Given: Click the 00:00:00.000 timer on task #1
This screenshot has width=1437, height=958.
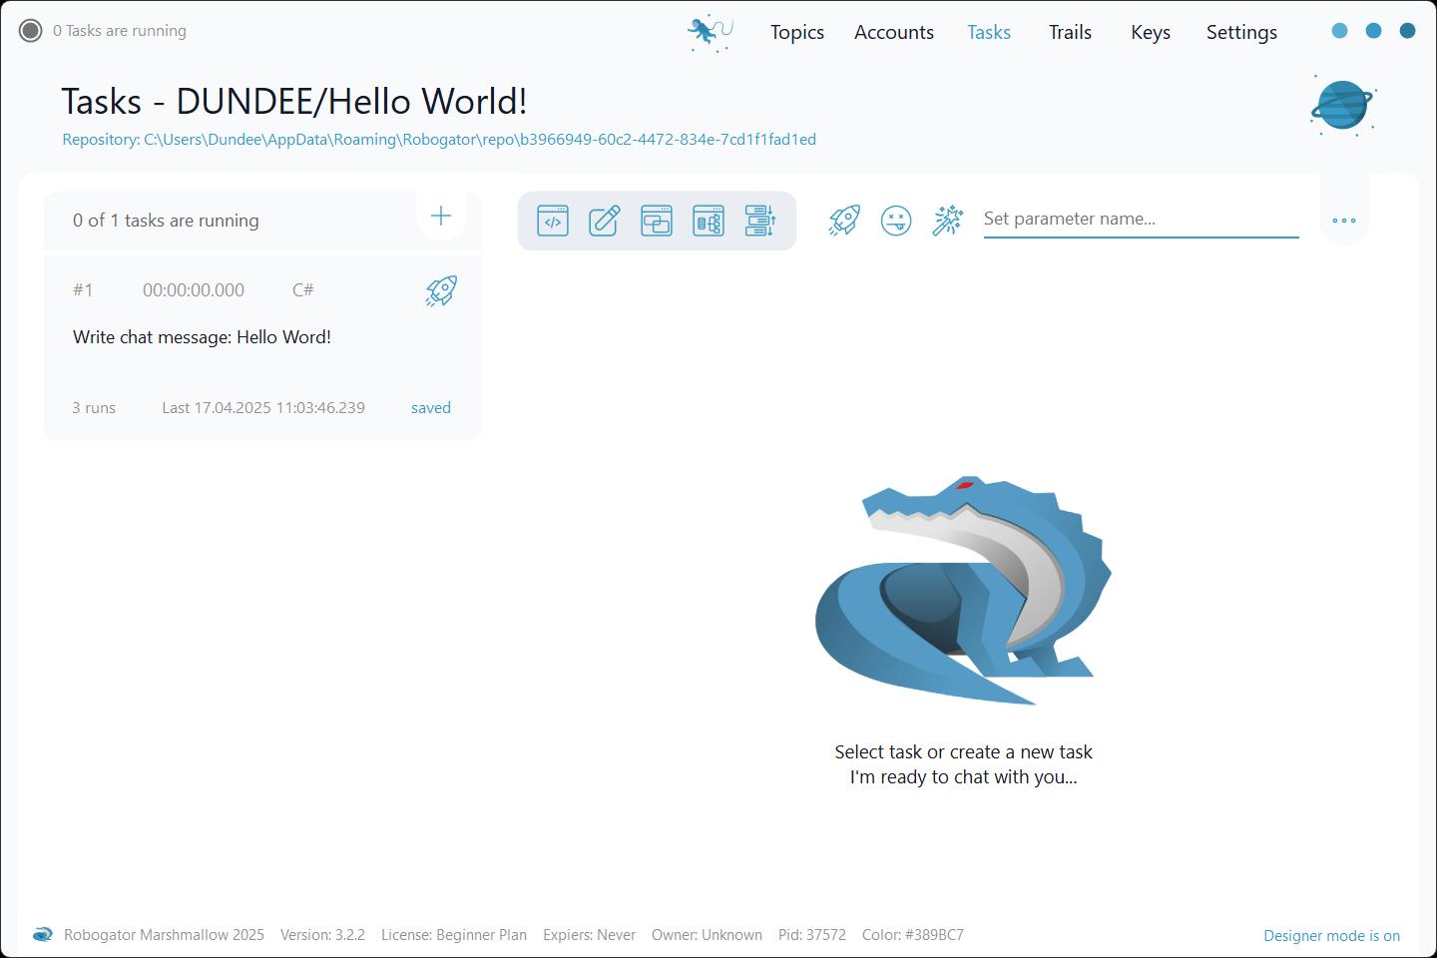Looking at the screenshot, I should pos(194,290).
